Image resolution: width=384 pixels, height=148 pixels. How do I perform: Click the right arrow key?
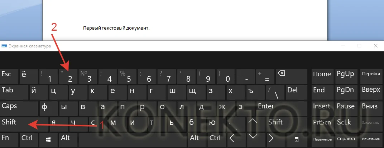pos(271,138)
